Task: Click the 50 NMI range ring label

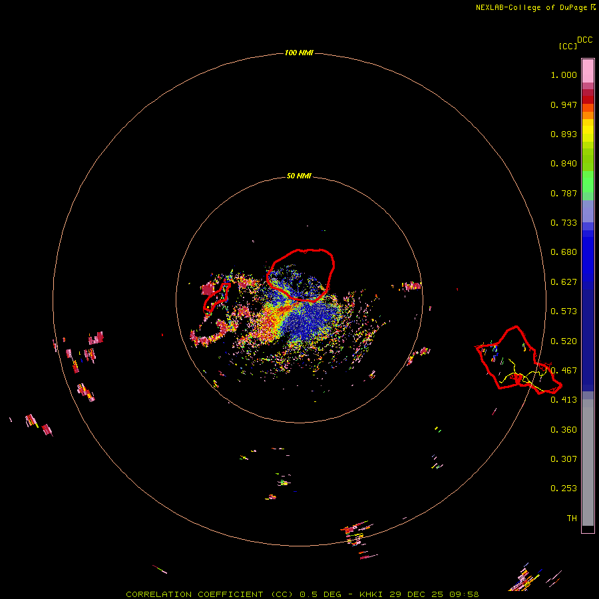Action: (299, 176)
